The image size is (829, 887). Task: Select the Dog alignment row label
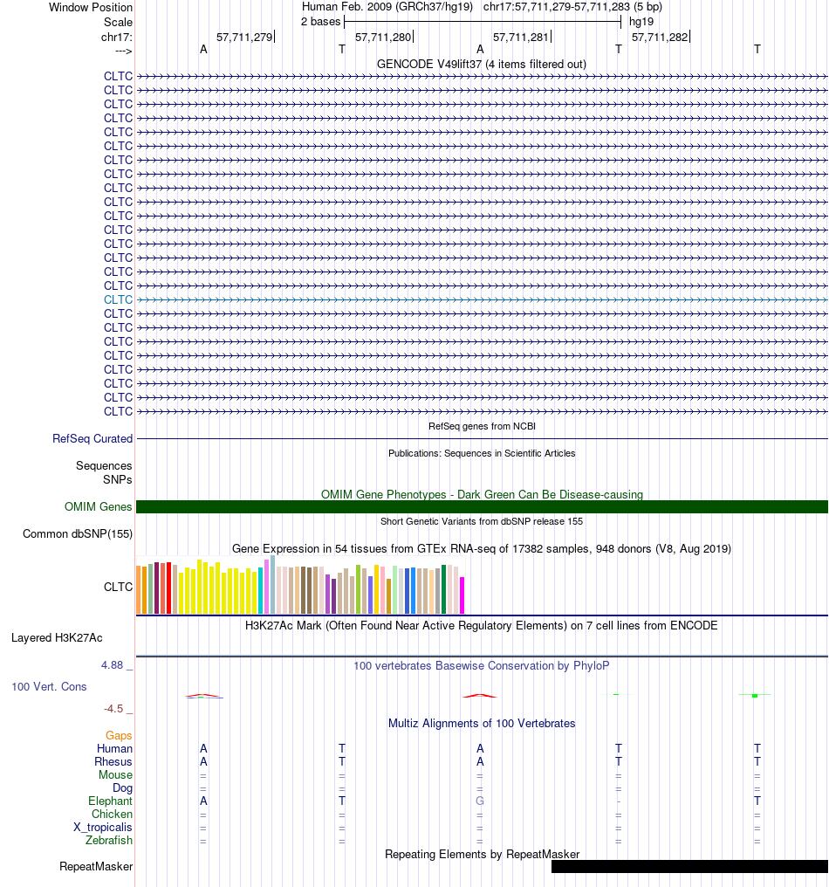click(122, 787)
